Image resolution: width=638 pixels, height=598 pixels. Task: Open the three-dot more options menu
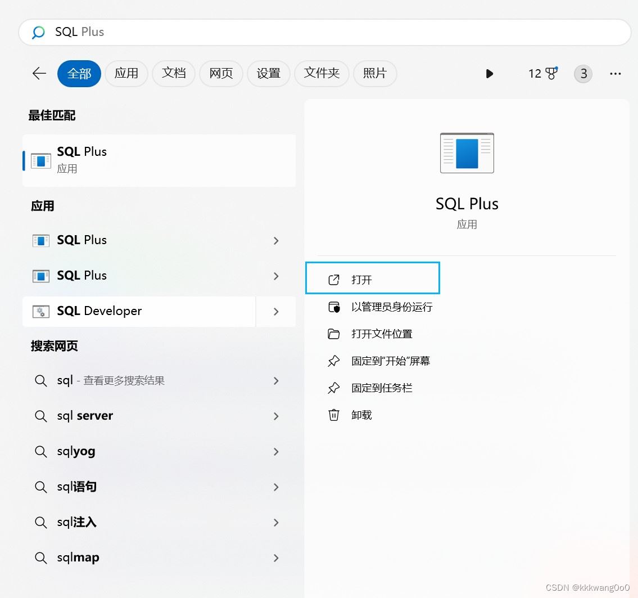pyautogui.click(x=615, y=74)
